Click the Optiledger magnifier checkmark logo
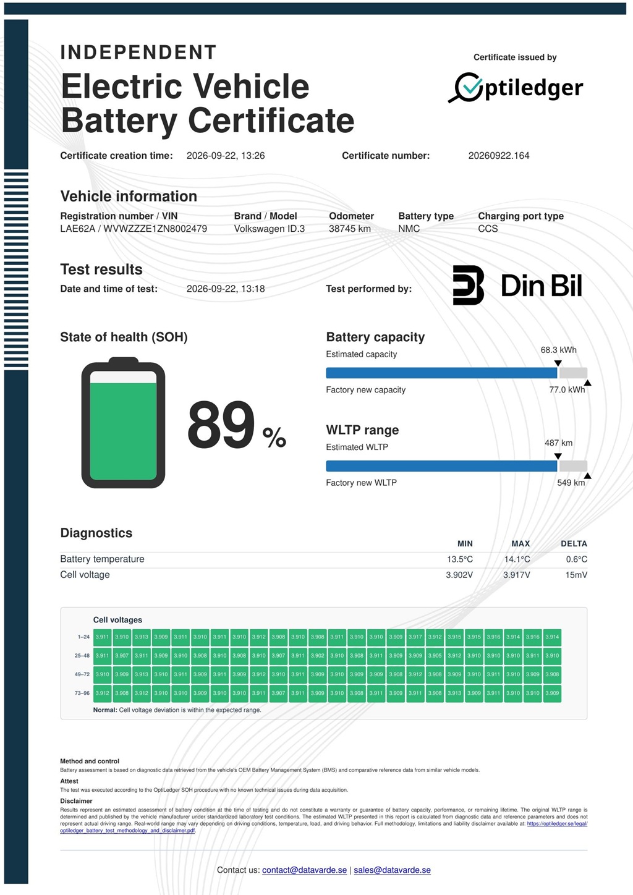Viewport: 633px width, 895px height. coord(465,87)
